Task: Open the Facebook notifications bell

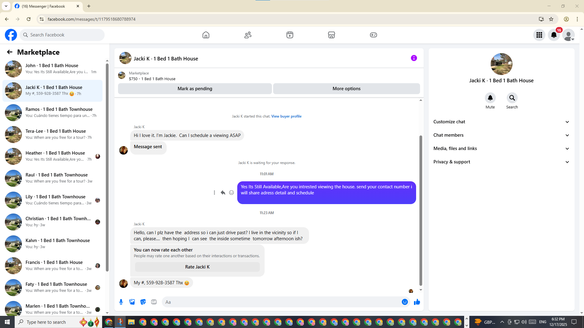Action: coord(554,35)
